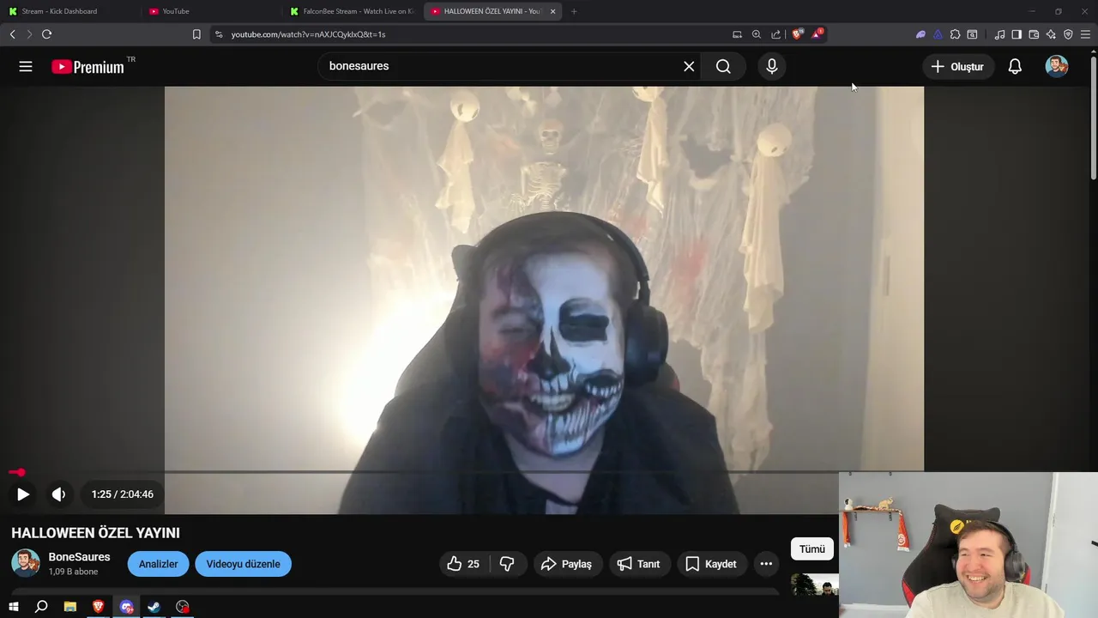Screen dimensions: 1098x618
Task: Switch to FalconBee Stream tab
Action: pyautogui.click(x=353, y=11)
